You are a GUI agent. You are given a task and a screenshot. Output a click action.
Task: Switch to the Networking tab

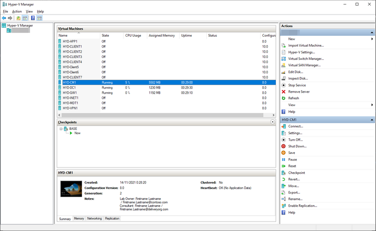(94, 218)
